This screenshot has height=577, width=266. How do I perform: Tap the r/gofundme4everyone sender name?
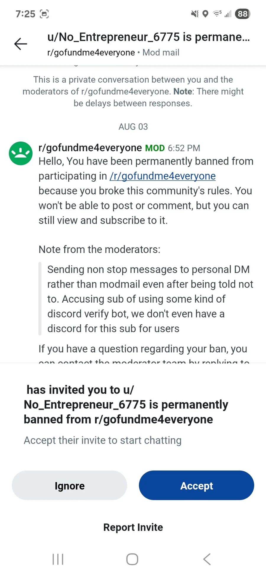[x=90, y=148]
